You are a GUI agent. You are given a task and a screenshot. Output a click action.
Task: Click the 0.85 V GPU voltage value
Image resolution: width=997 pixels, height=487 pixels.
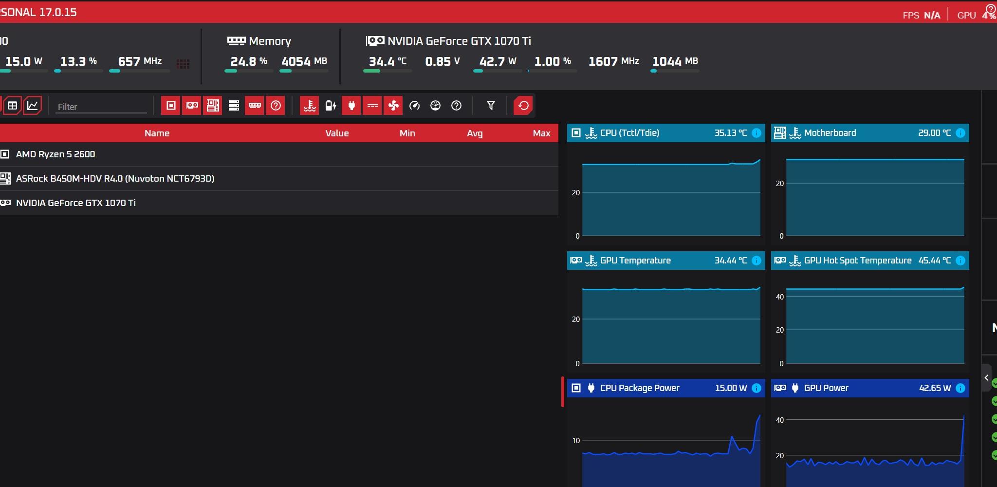tap(443, 61)
